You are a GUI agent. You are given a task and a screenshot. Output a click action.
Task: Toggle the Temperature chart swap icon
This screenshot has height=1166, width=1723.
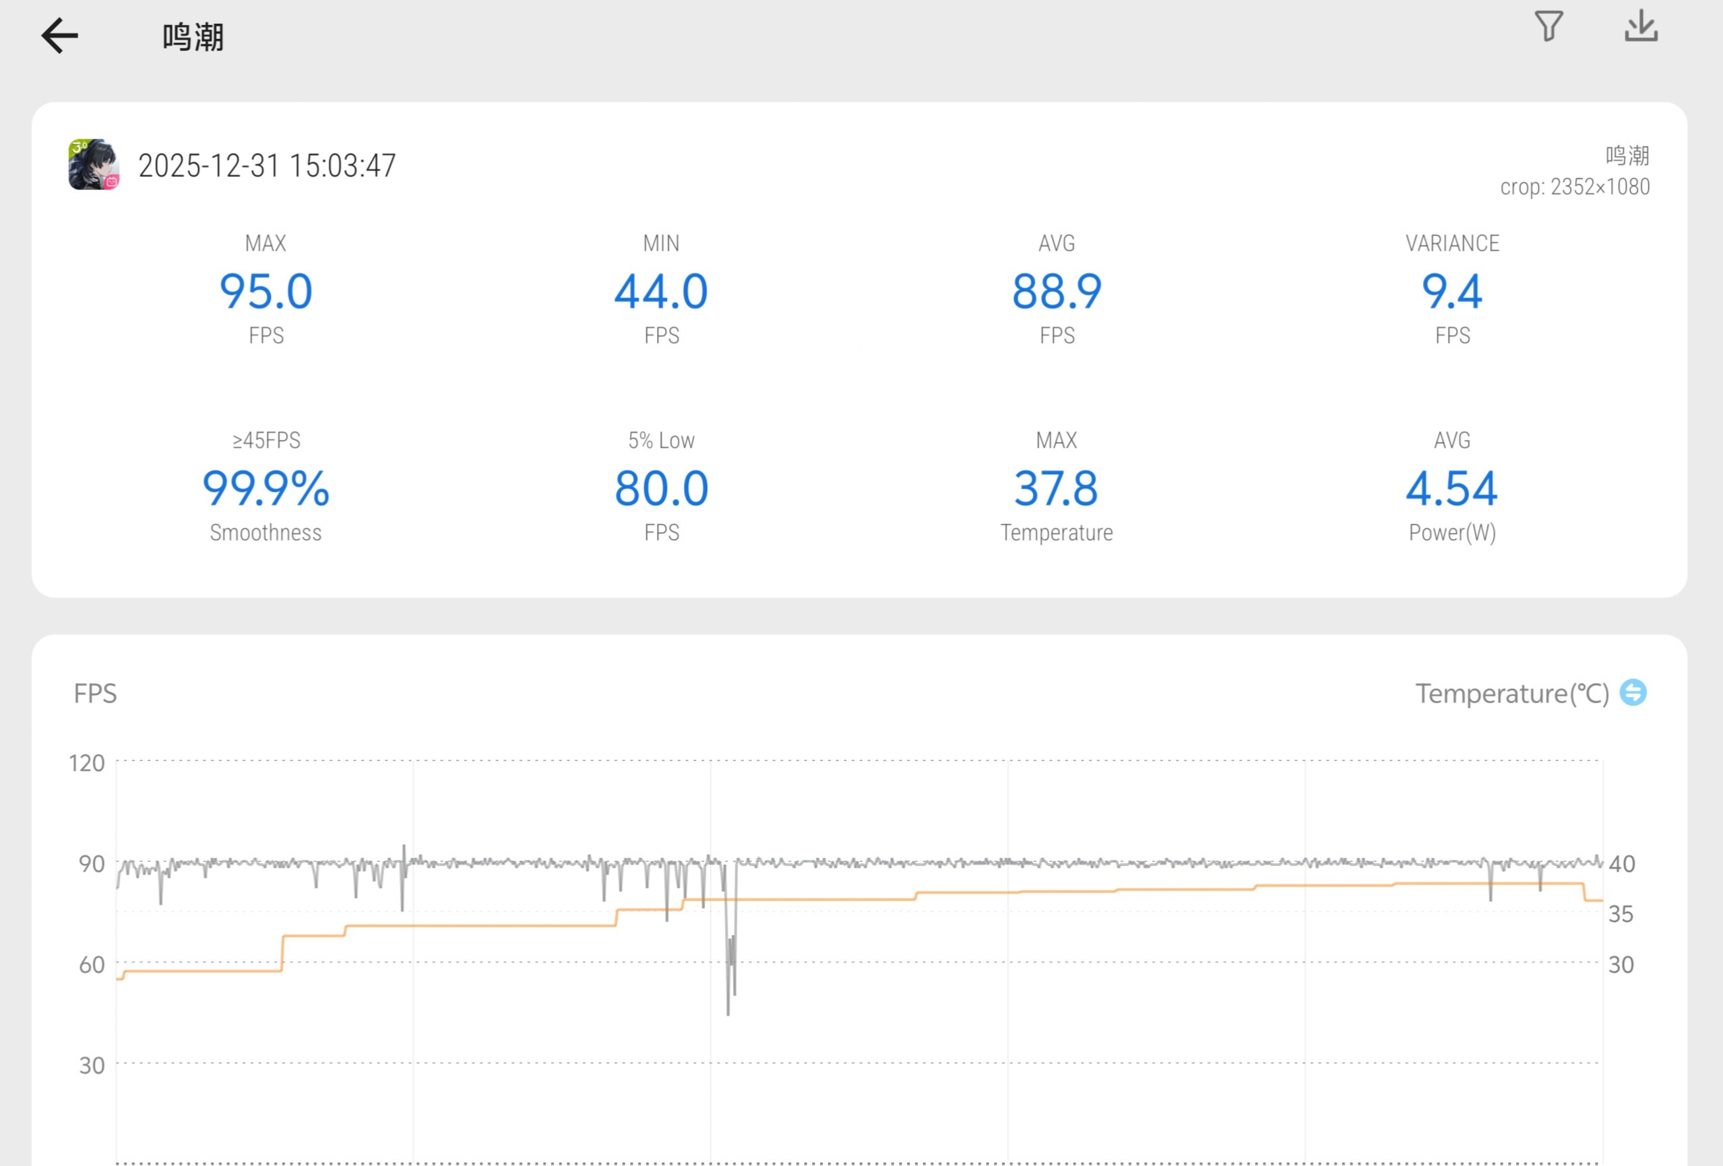(x=1633, y=692)
